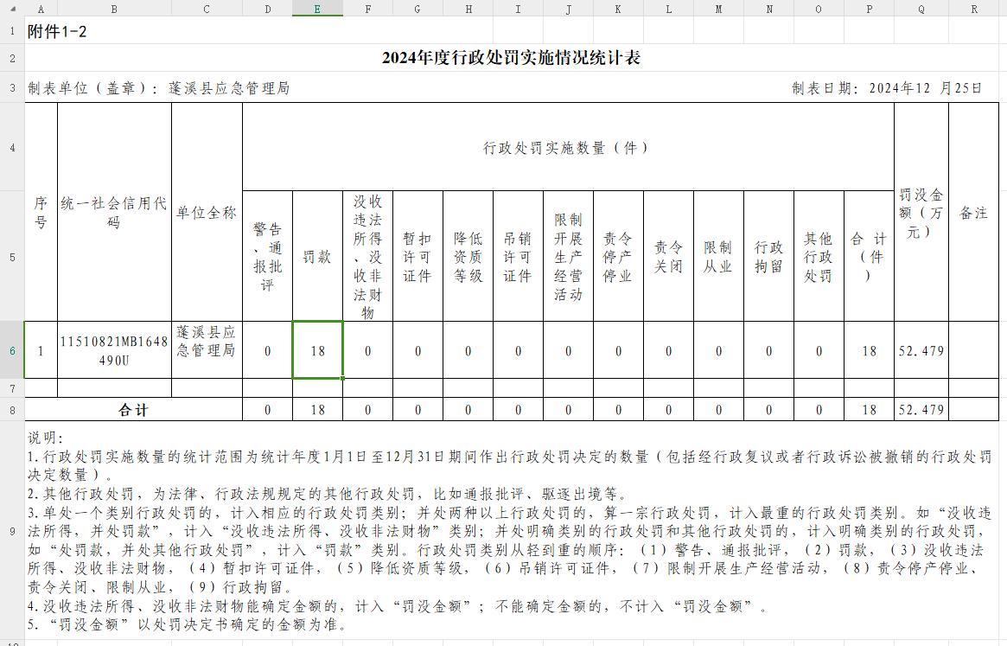Select the credit code cell '11510821MB1648490U'
The height and width of the screenshot is (646, 1007).
tap(114, 350)
